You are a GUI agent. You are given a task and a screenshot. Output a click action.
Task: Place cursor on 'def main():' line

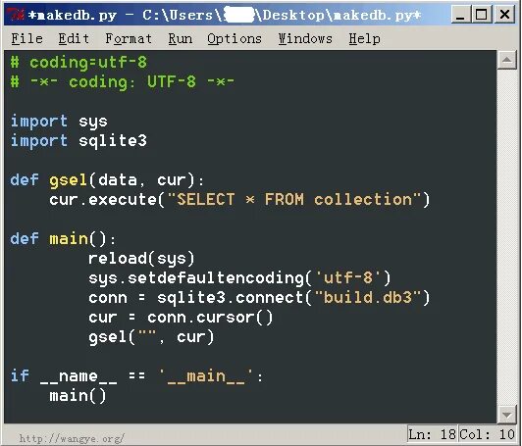click(63, 238)
